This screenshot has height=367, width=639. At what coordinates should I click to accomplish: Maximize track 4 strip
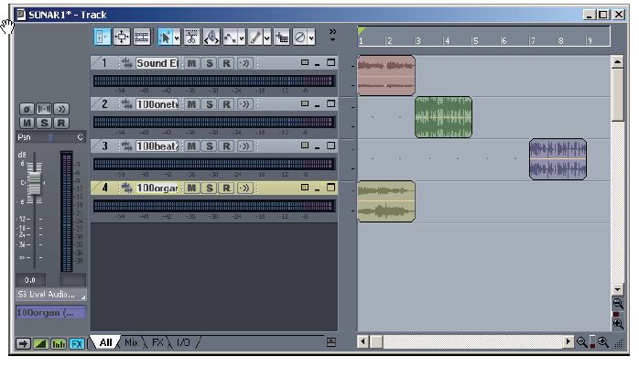click(x=330, y=188)
